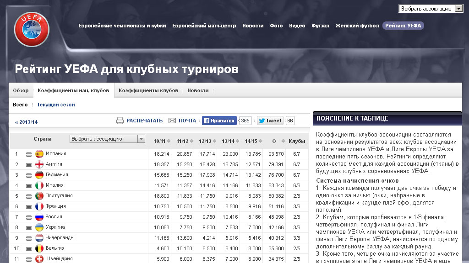Click the envelope icon next to ПОЧТА
The width and height of the screenshot is (469, 263).
(x=172, y=121)
